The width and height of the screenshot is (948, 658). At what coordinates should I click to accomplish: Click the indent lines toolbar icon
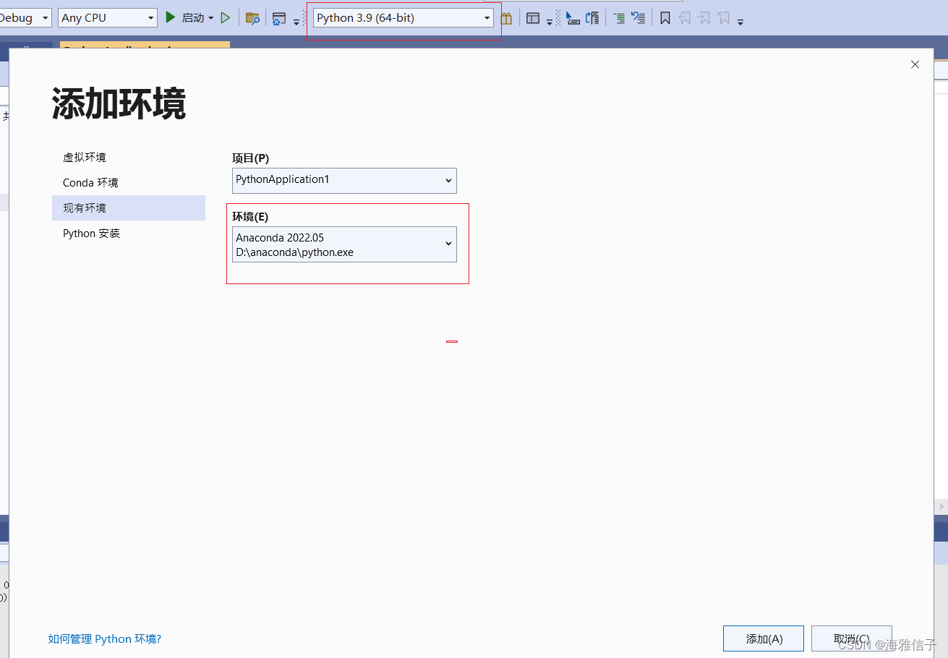point(619,19)
